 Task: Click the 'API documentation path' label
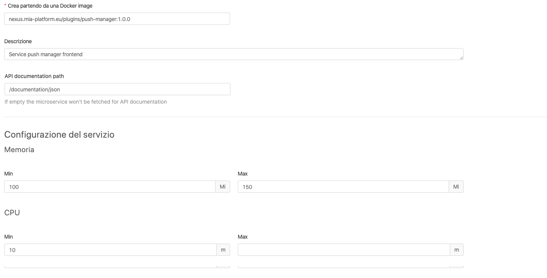(x=34, y=76)
